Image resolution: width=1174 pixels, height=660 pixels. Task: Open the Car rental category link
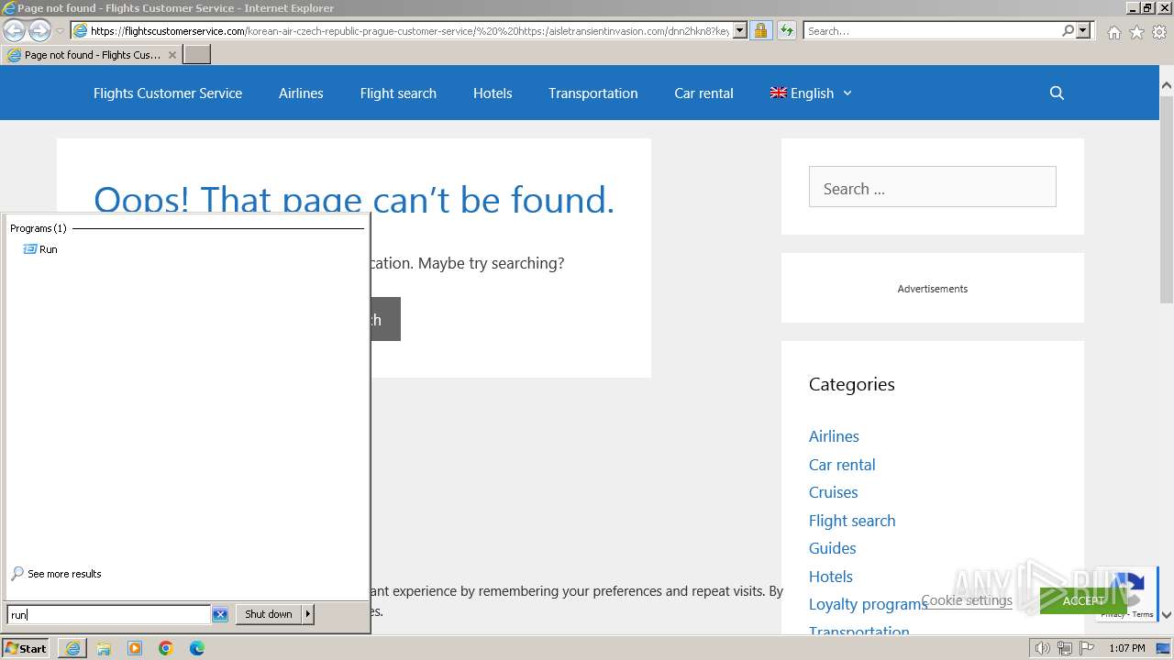(x=842, y=465)
